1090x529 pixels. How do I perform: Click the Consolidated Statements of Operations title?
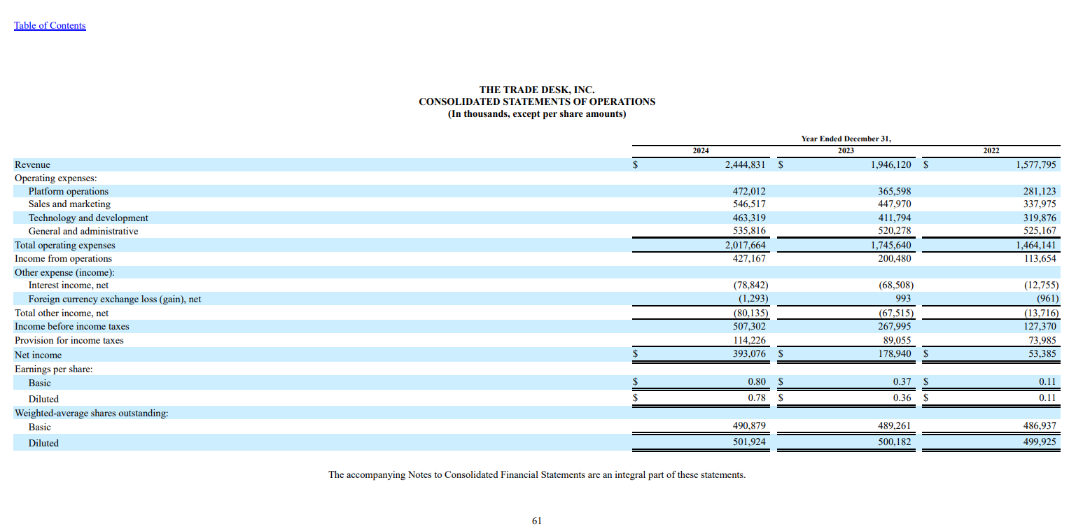[x=537, y=102]
